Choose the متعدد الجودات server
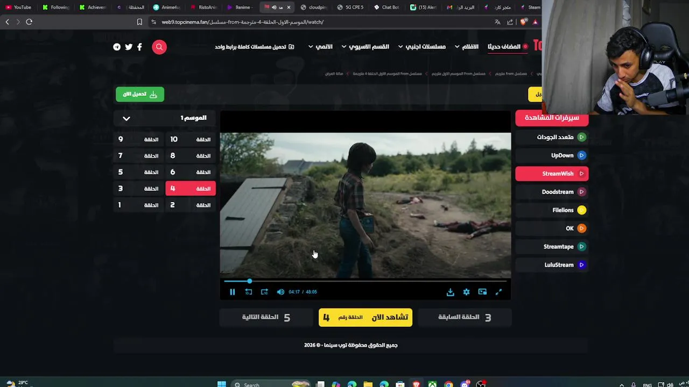Viewport: 689px width, 387px height. pyautogui.click(x=552, y=137)
